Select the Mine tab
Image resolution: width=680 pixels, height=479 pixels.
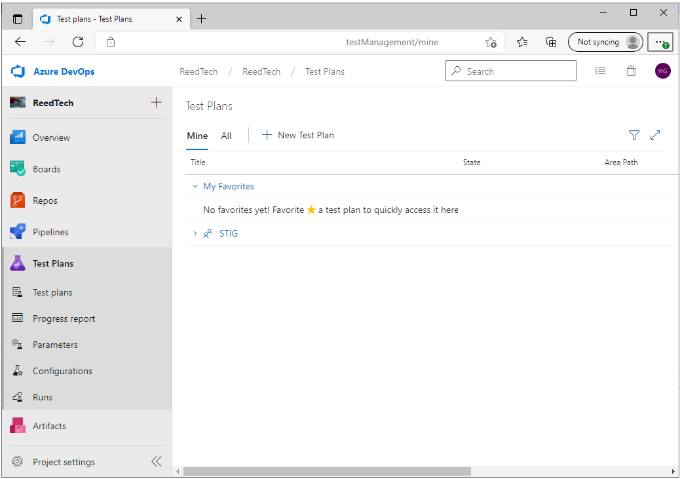tap(197, 136)
